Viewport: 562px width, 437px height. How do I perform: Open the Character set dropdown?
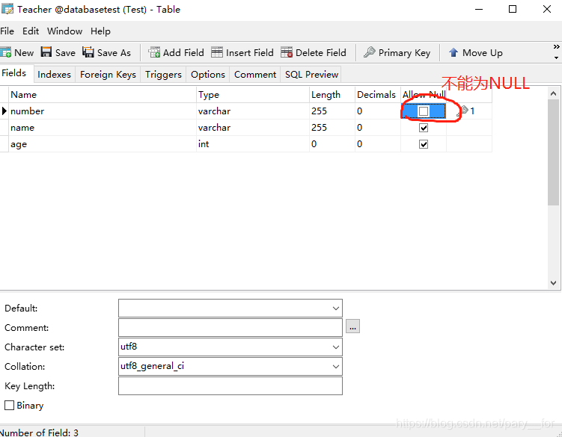click(335, 347)
